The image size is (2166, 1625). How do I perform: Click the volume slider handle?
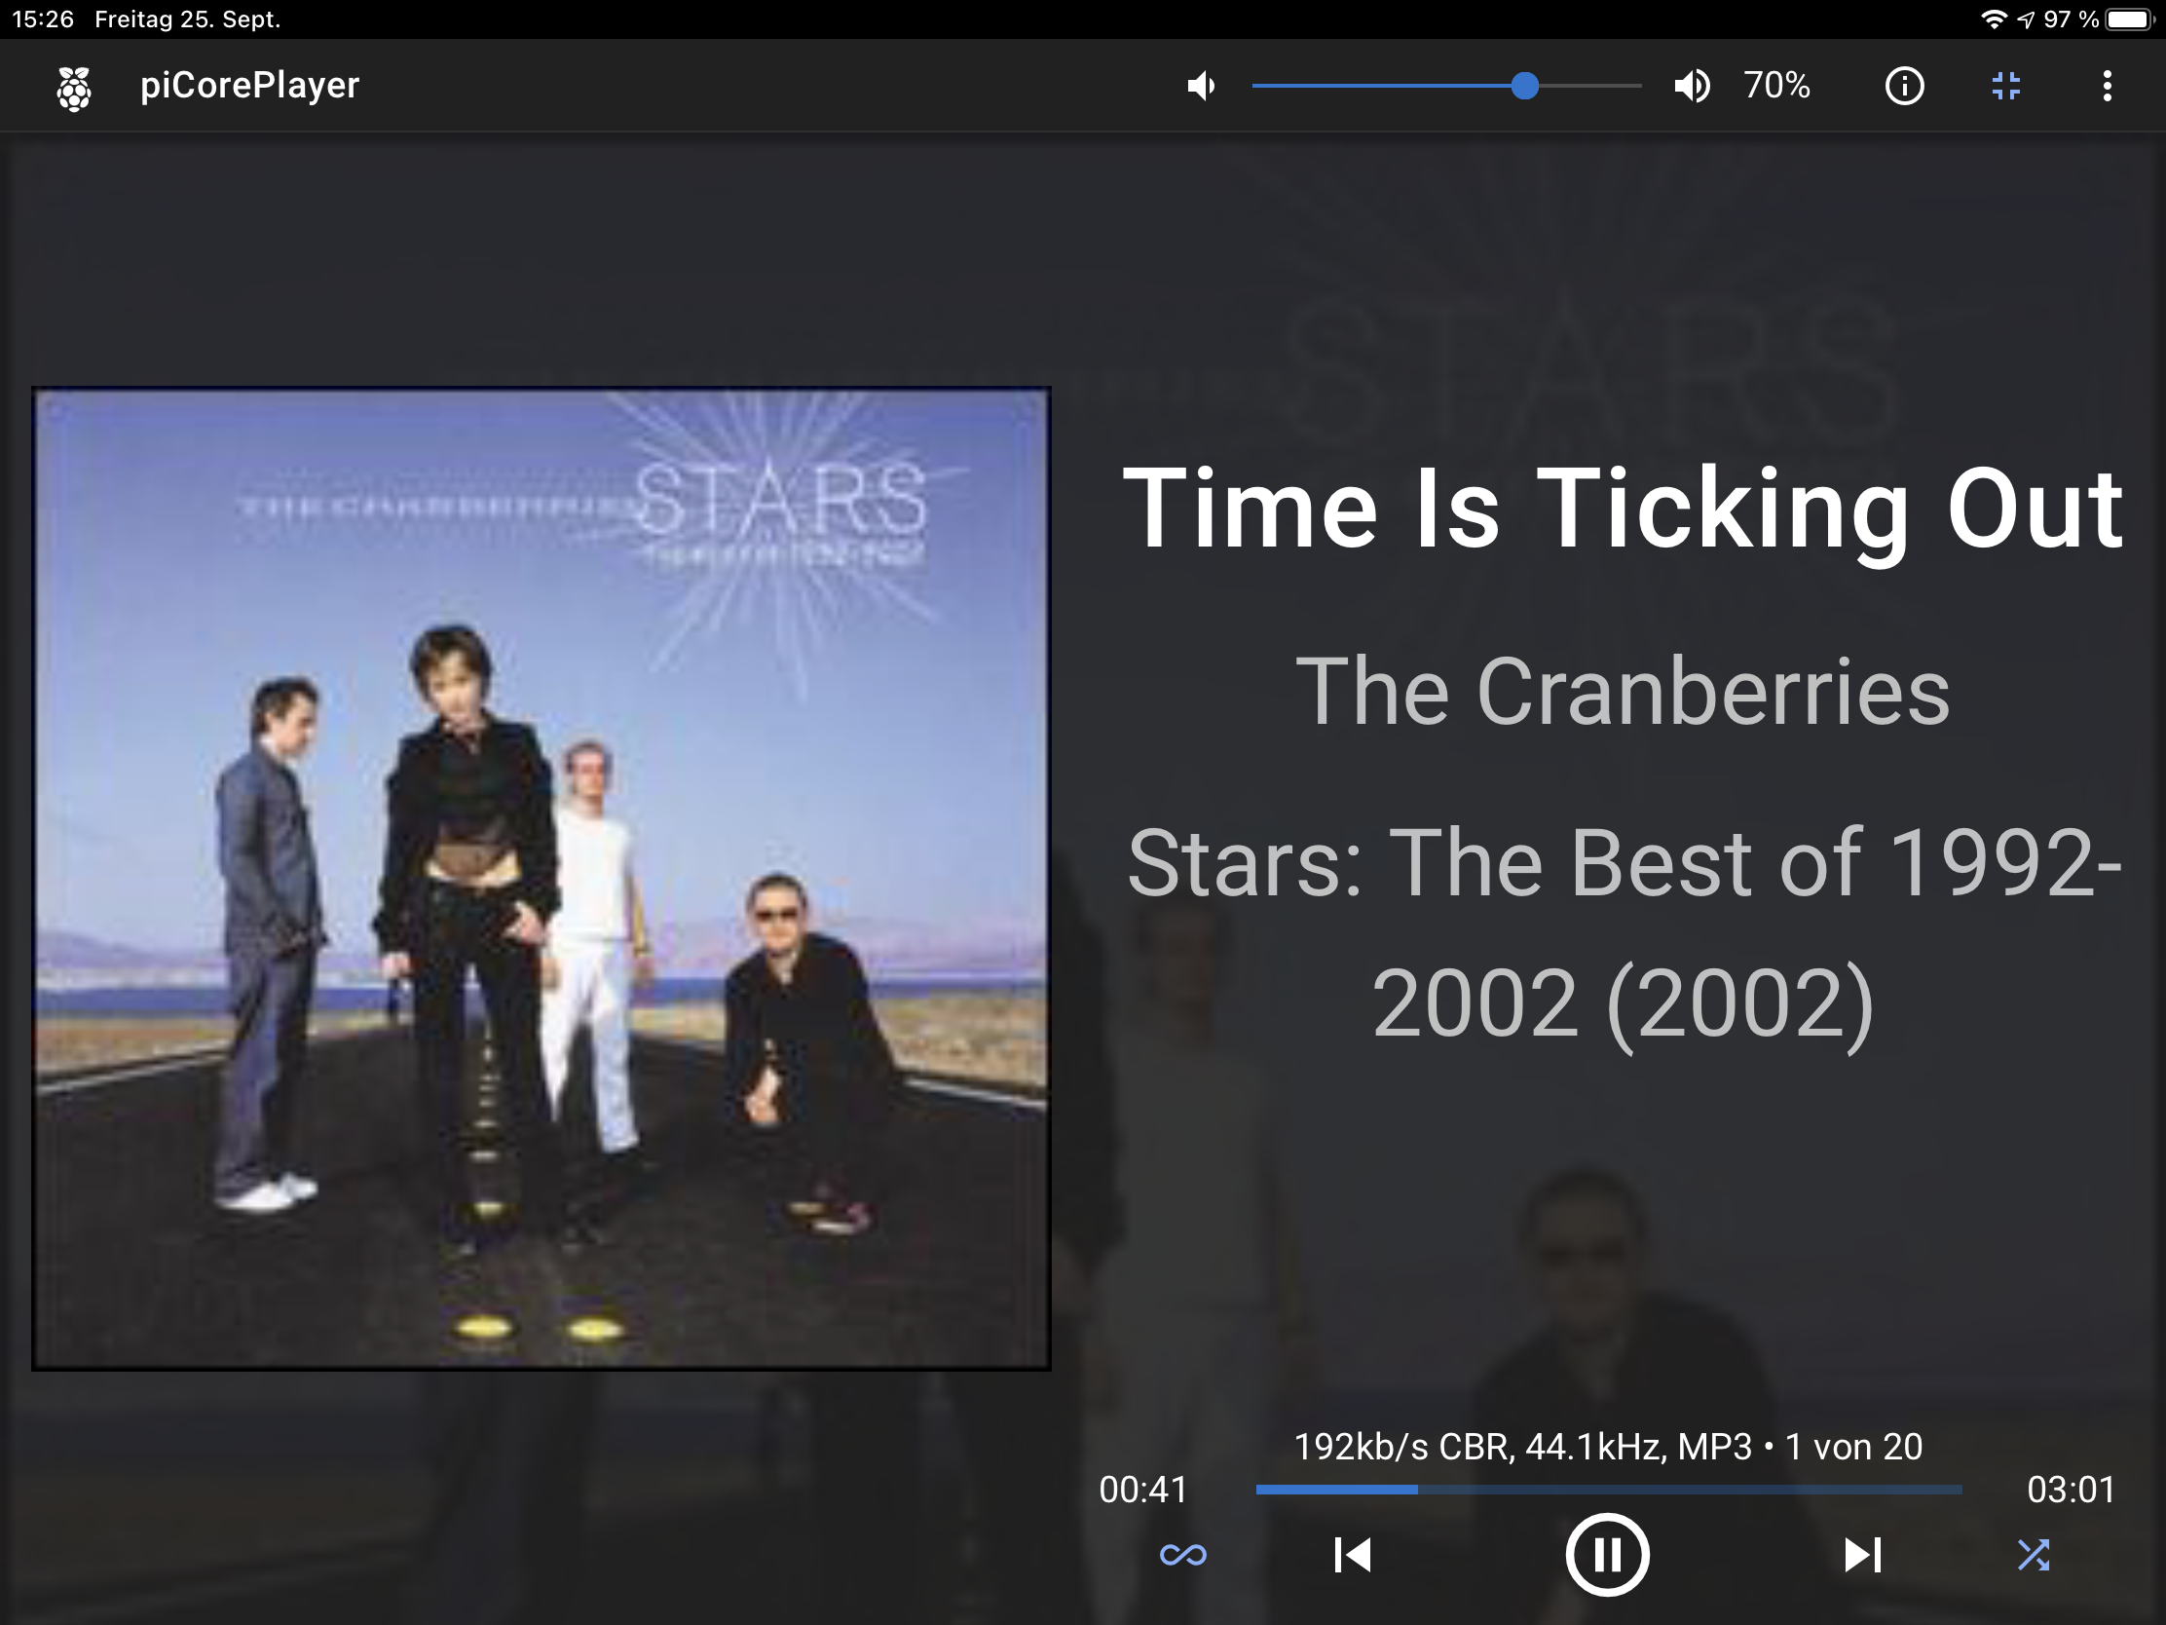pyautogui.click(x=1523, y=86)
